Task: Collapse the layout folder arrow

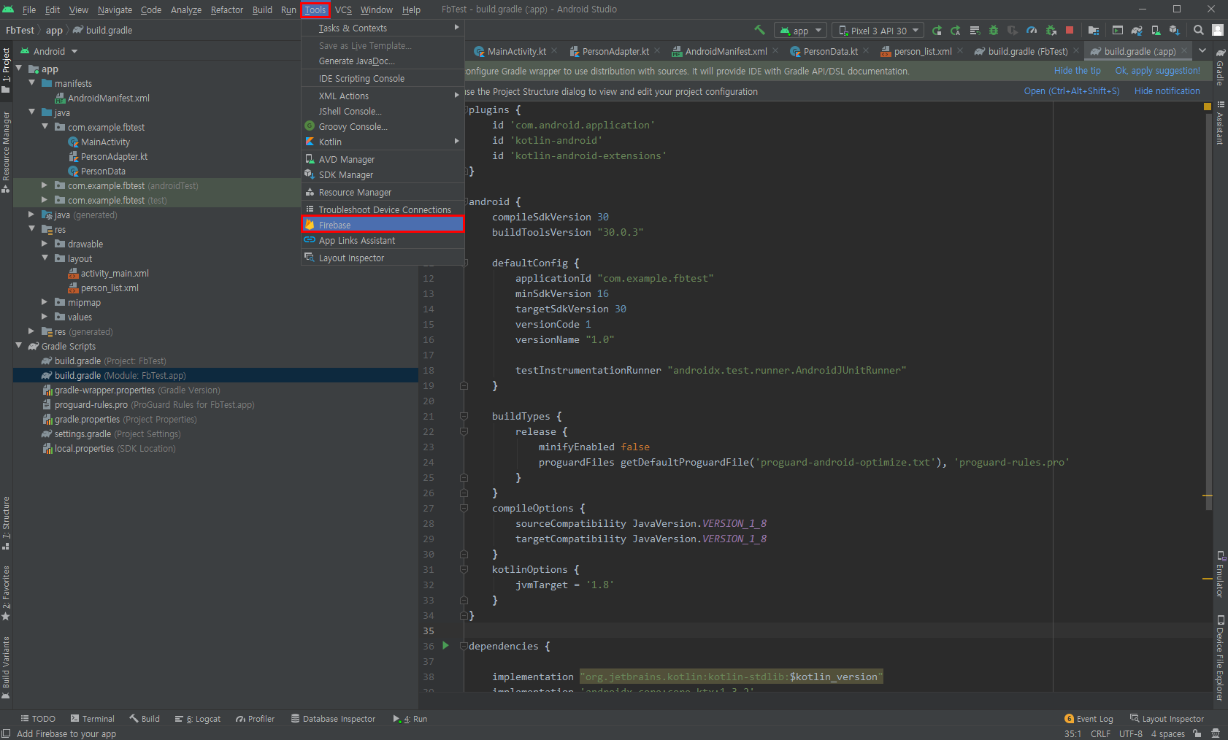Action: [45, 258]
